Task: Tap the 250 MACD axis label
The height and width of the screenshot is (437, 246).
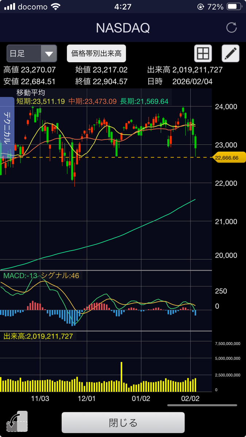Action: point(221,291)
